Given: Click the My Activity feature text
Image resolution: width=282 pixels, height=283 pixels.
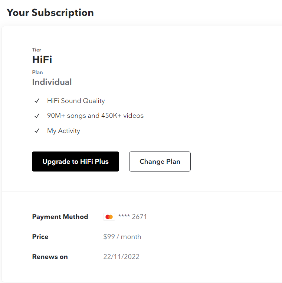Looking at the screenshot, I should tap(63, 131).
